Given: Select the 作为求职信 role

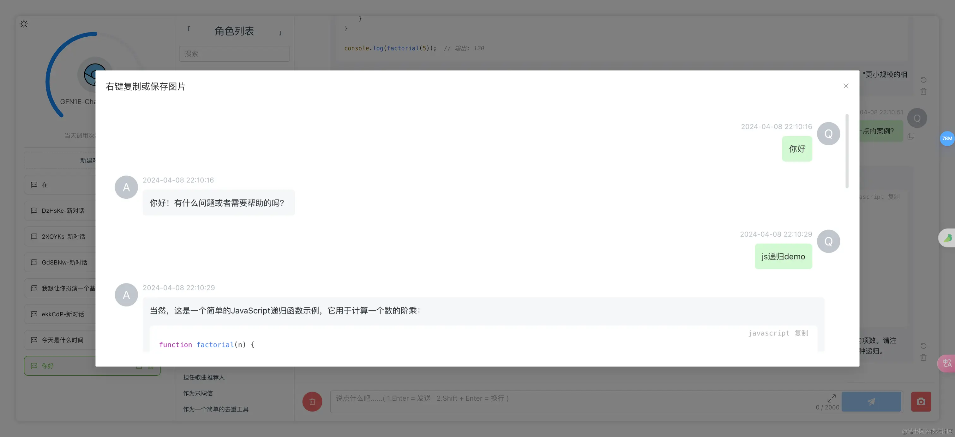Looking at the screenshot, I should pyautogui.click(x=198, y=393).
